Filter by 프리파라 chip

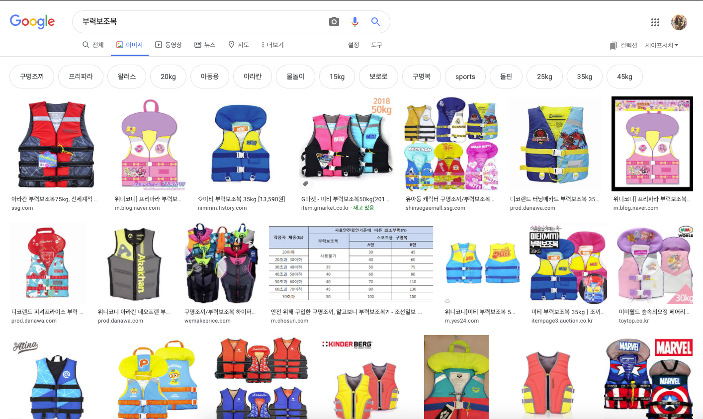81,77
